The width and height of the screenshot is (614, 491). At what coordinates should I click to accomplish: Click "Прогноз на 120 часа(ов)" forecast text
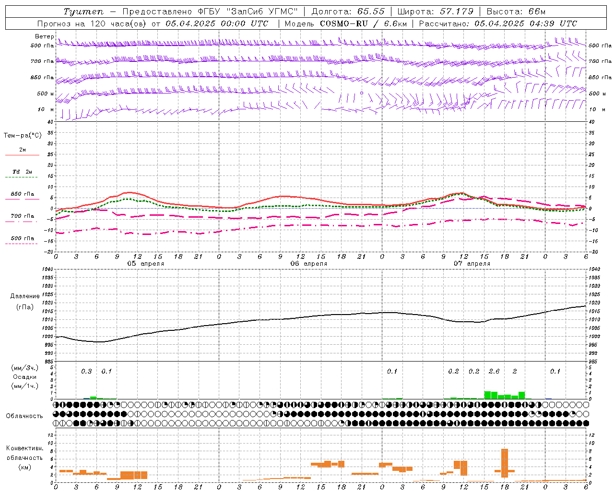pos(92,23)
